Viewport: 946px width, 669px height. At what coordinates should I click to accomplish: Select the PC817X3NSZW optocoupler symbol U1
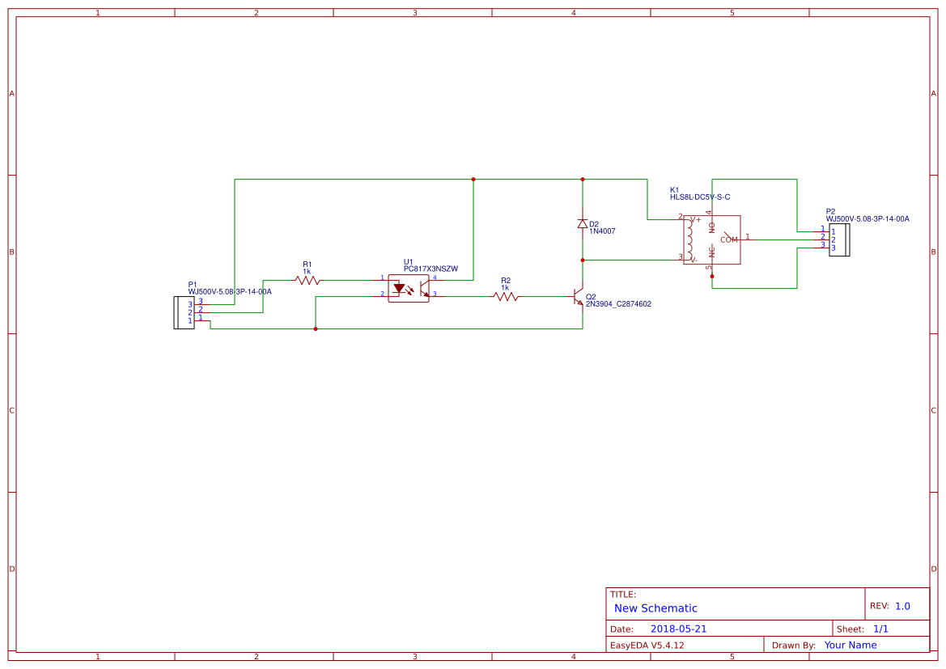pos(409,288)
